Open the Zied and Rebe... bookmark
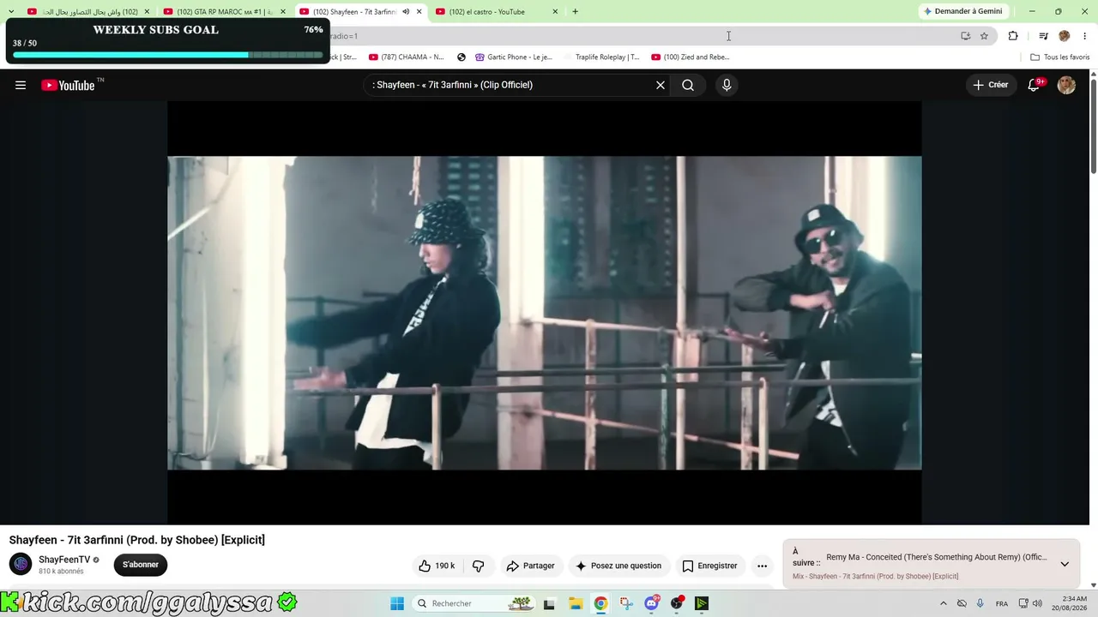Viewport: 1098px width, 617px height. point(691,57)
